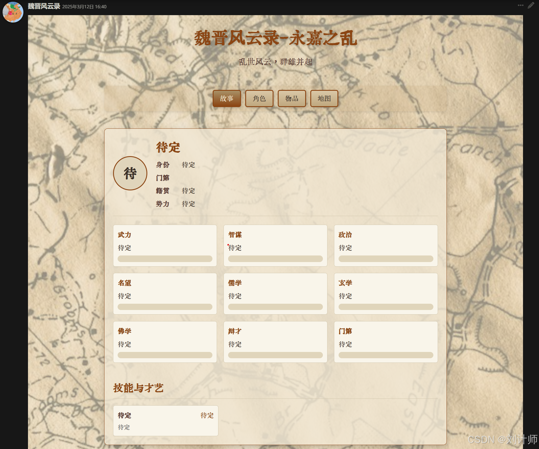Click the 政治 attribute label
539x449 pixels.
click(345, 235)
